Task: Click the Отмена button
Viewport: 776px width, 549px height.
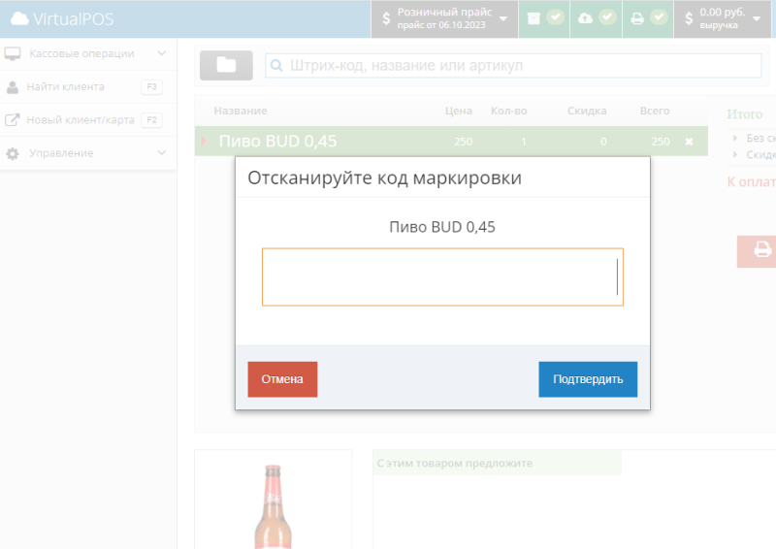Action: tap(282, 379)
